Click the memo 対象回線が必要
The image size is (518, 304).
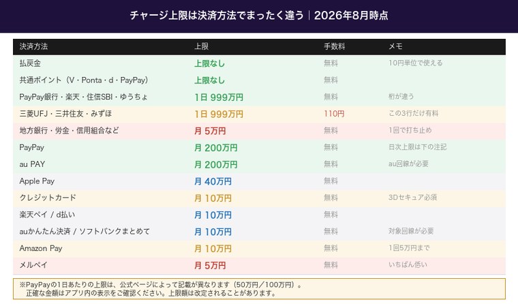[411, 231]
